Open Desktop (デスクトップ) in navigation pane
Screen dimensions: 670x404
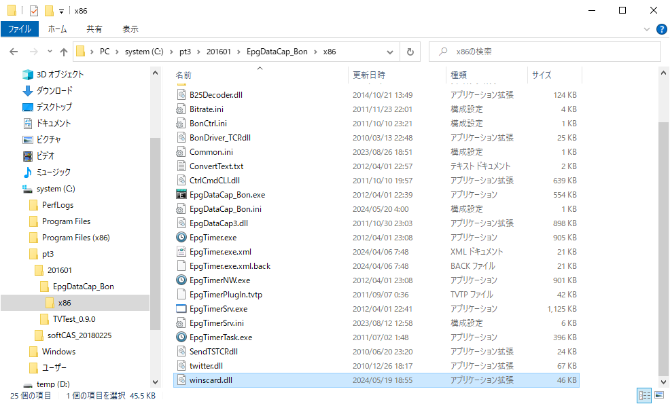tap(47, 107)
